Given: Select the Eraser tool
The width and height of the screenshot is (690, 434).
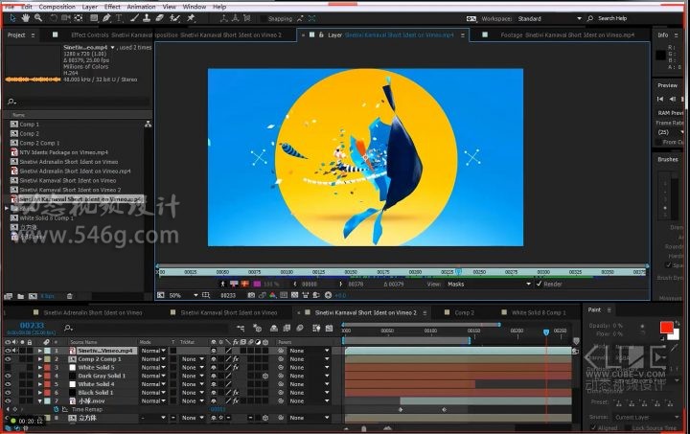Looking at the screenshot, I should (159, 18).
